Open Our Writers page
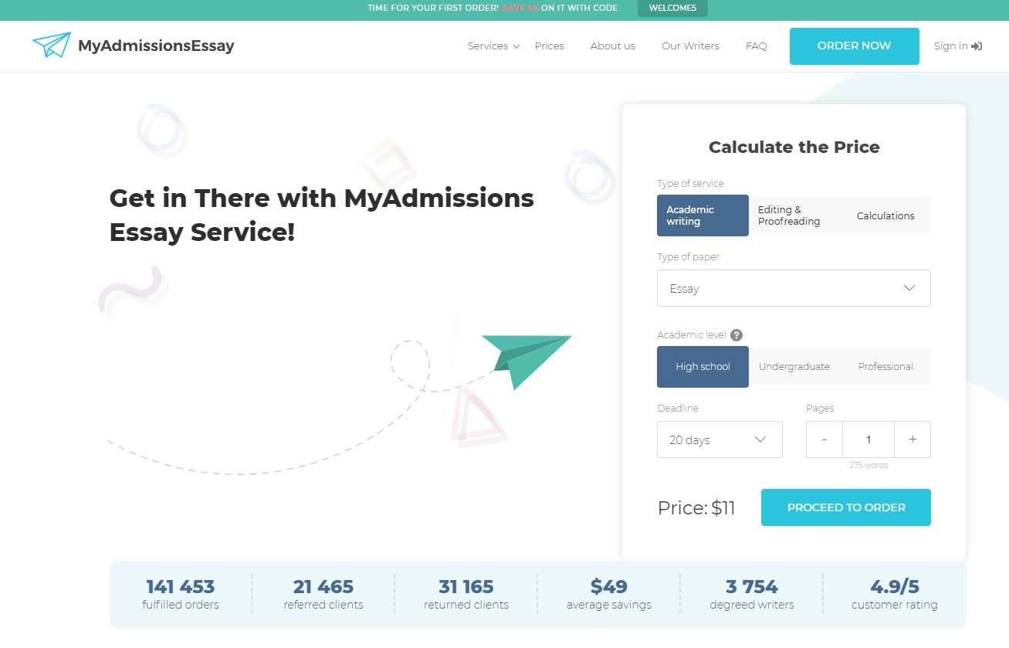The width and height of the screenshot is (1009, 648). pyautogui.click(x=690, y=46)
